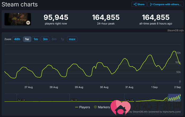Select the disabled 6m zoom option
Viewport: 185px width, 117px height.
54,39
